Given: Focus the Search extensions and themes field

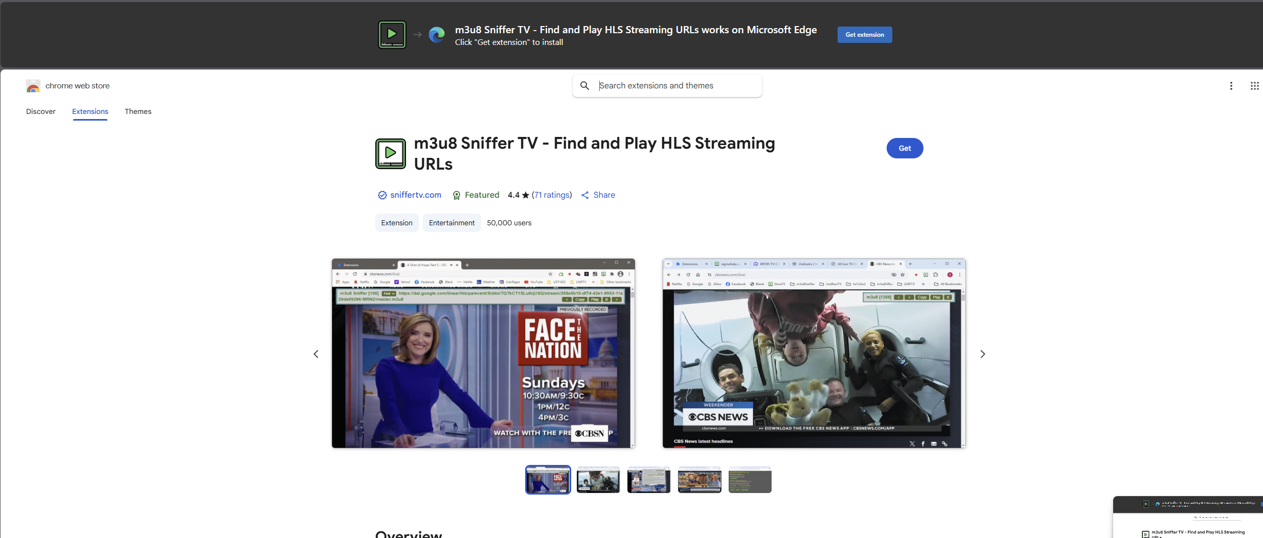Looking at the screenshot, I should 667,86.
